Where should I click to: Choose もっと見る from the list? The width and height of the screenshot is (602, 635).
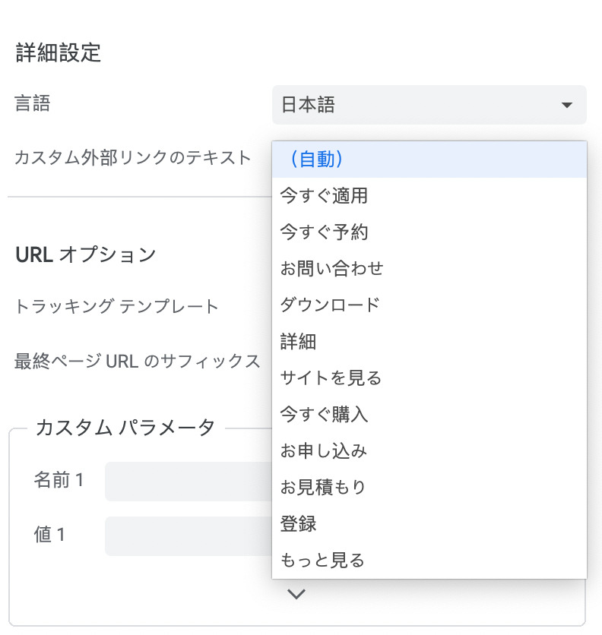pos(429,561)
